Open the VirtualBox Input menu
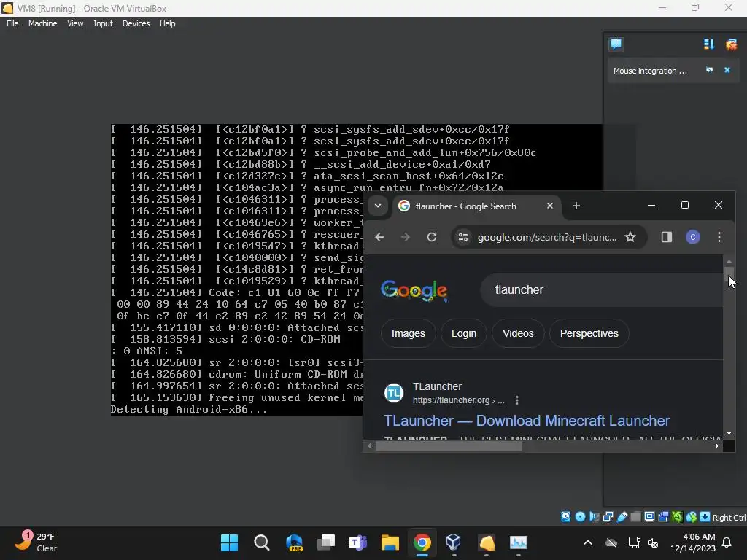The height and width of the screenshot is (560, 747). pos(103,23)
